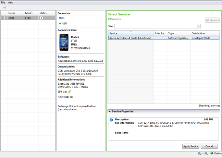Click the green status icon for USB1
The image size is (222, 158).
41,18
